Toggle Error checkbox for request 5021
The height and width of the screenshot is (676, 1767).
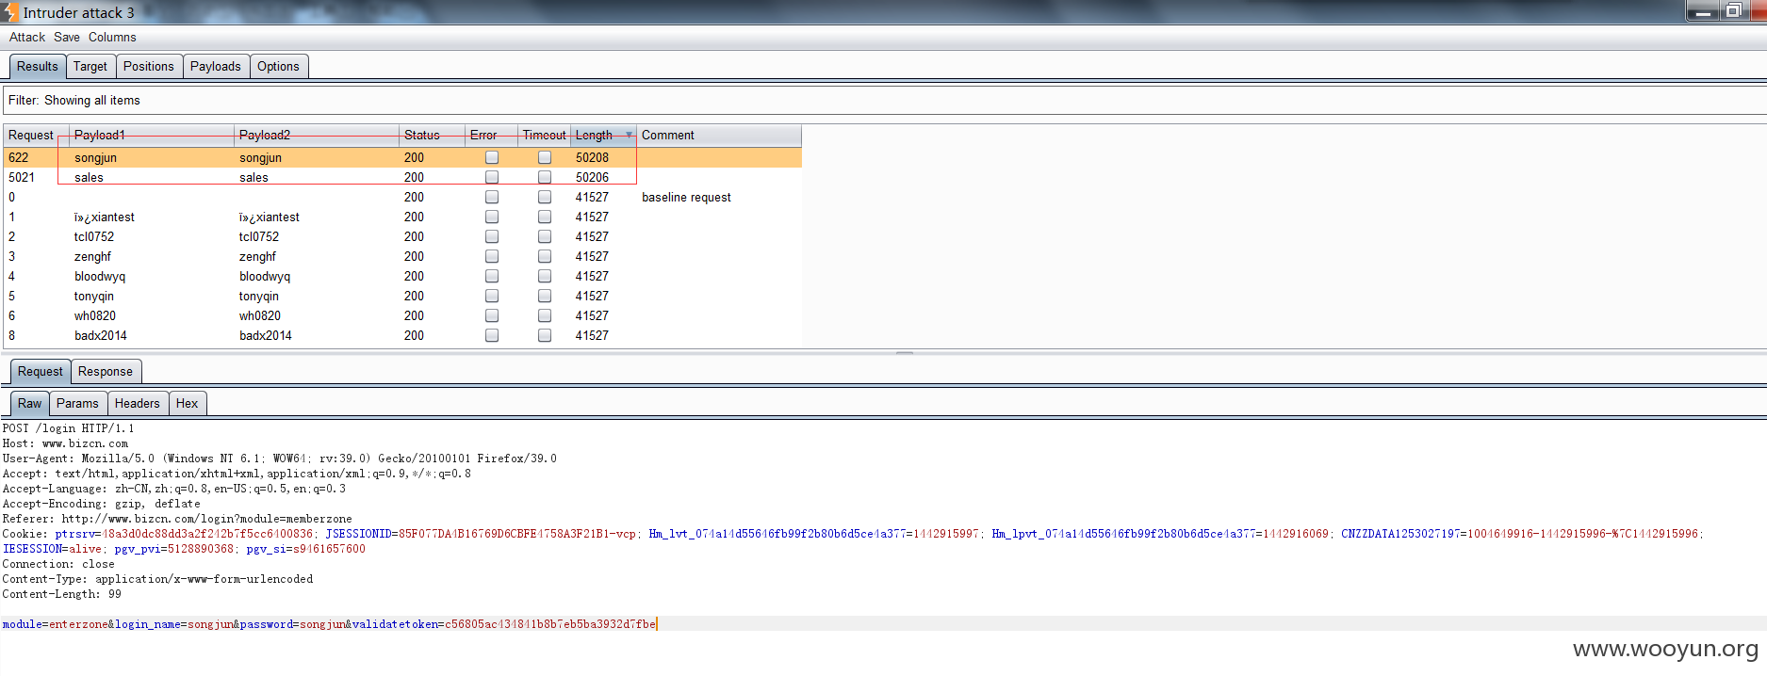pyautogui.click(x=492, y=177)
